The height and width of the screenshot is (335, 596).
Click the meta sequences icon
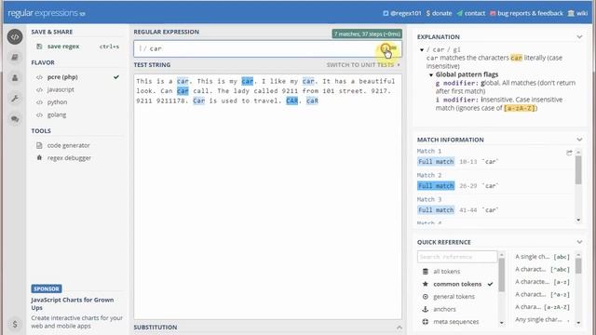426,322
